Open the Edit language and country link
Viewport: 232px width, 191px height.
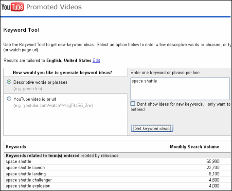coord(96,60)
